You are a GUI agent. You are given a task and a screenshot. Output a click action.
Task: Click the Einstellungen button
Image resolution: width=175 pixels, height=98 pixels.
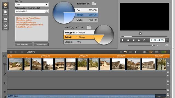[41, 44]
